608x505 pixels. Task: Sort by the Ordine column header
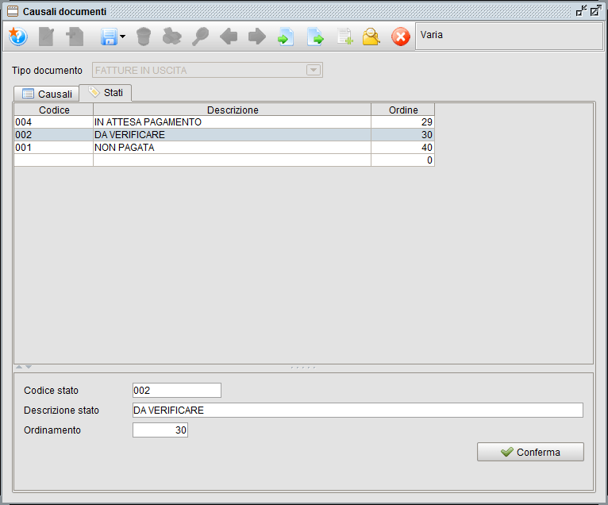click(402, 110)
